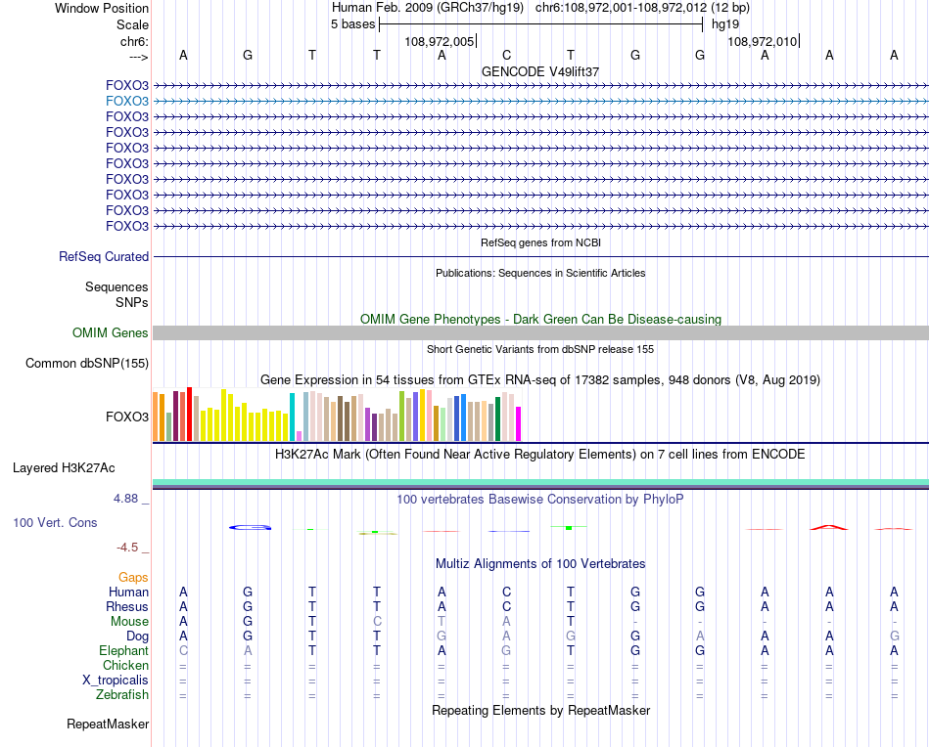
Task: Click the hg19 label beside scale bar
Action: point(725,24)
